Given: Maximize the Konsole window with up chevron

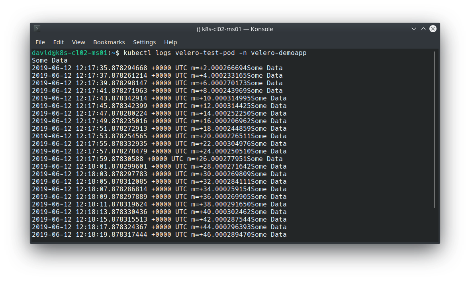Looking at the screenshot, I should pos(423,29).
